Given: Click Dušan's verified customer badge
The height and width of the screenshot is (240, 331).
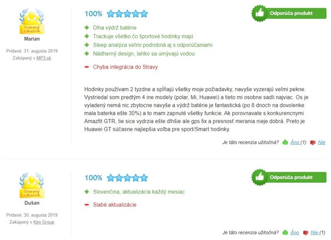Looking at the screenshot, I should pos(32,185).
